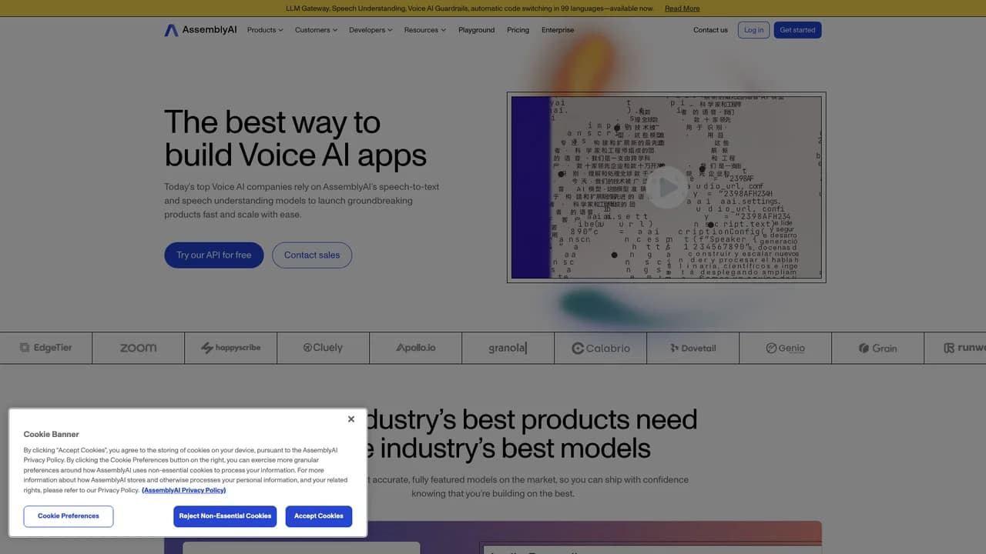Expand the Products dropdown menu
Screen dimensions: 986x554
[265, 30]
